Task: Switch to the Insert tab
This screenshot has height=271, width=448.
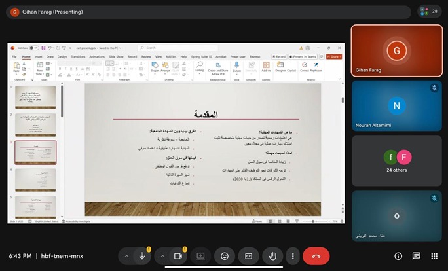Action: tap(38, 56)
